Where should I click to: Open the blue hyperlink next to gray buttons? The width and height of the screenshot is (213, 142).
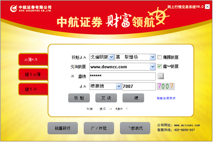pyautogui.click(x=166, y=98)
